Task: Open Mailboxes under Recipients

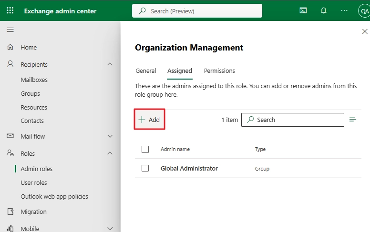Action: 34,80
